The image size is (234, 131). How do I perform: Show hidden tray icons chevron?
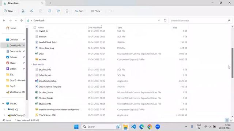pyautogui.click(x=186, y=127)
